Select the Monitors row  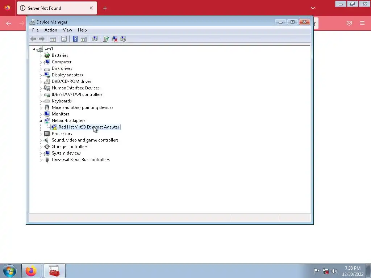[61, 114]
